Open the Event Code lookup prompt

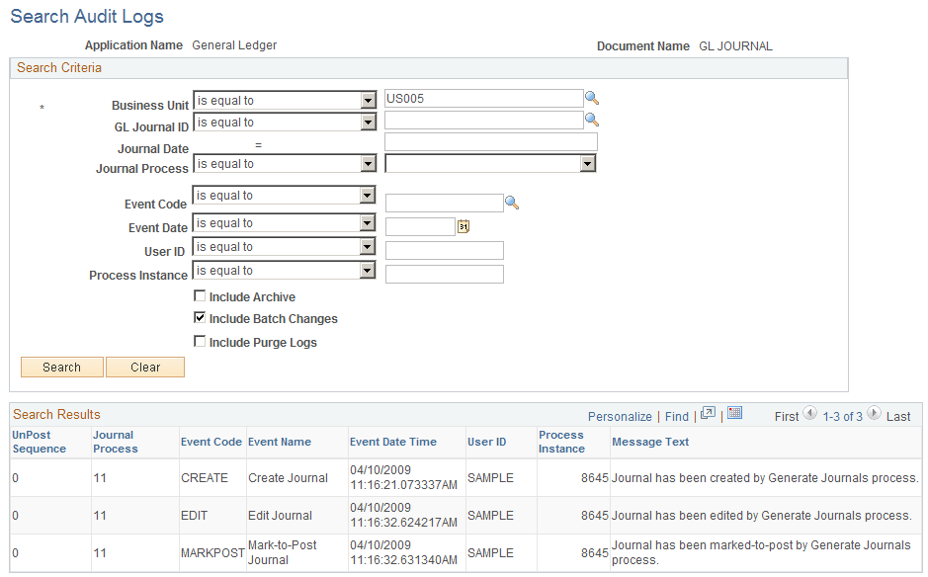[x=512, y=202]
